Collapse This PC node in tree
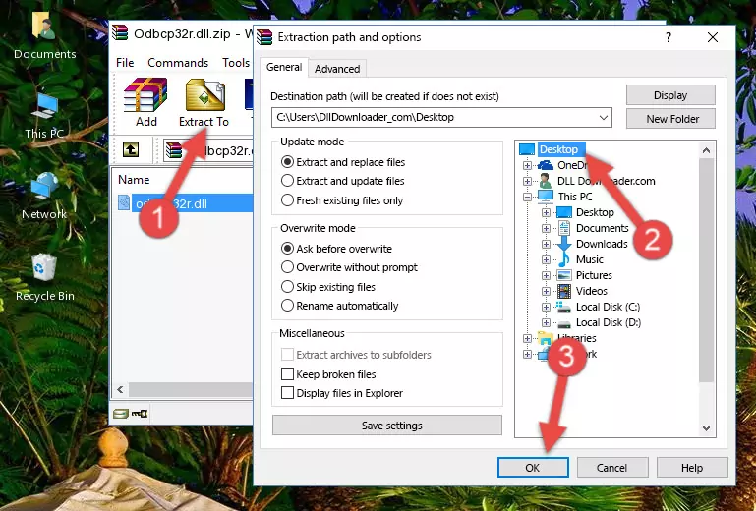756x511 pixels. (528, 197)
